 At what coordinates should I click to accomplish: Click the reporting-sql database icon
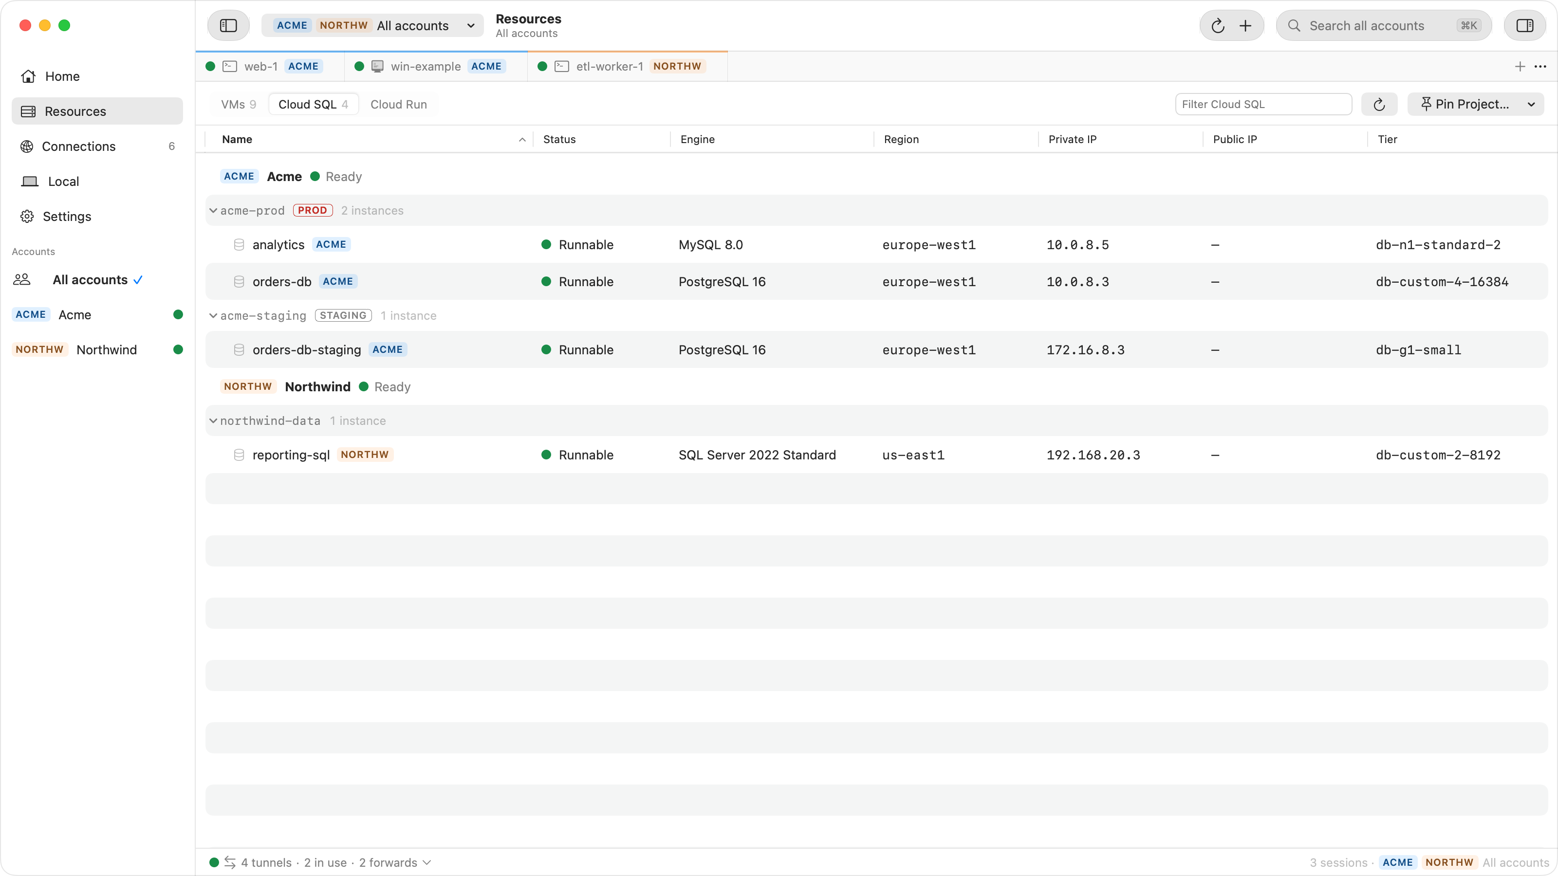tap(239, 455)
